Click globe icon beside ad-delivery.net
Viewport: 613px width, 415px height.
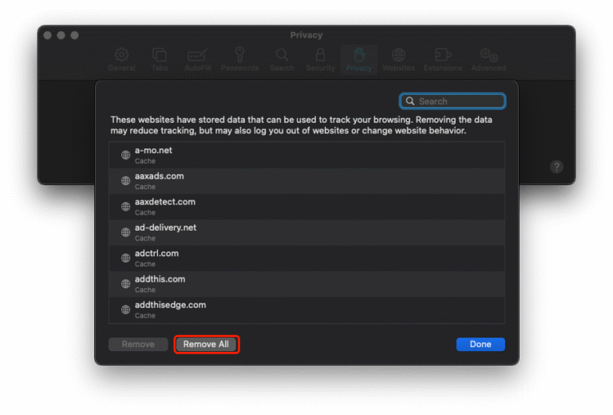125,232
